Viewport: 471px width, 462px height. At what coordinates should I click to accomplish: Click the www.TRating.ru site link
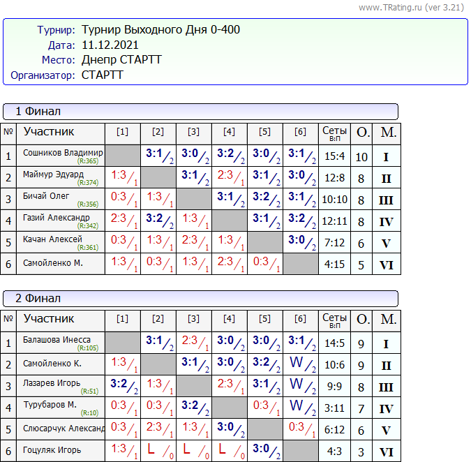point(389,8)
